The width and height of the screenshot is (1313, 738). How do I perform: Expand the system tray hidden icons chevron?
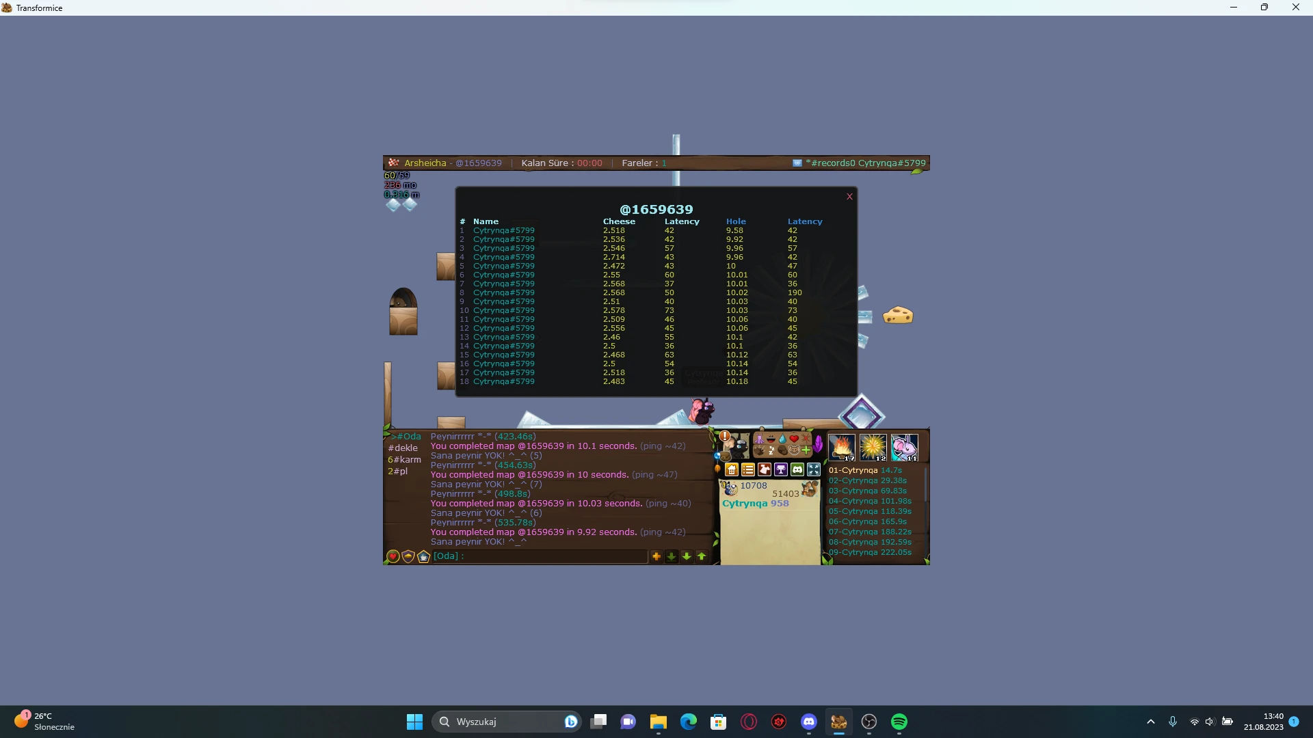click(1151, 722)
